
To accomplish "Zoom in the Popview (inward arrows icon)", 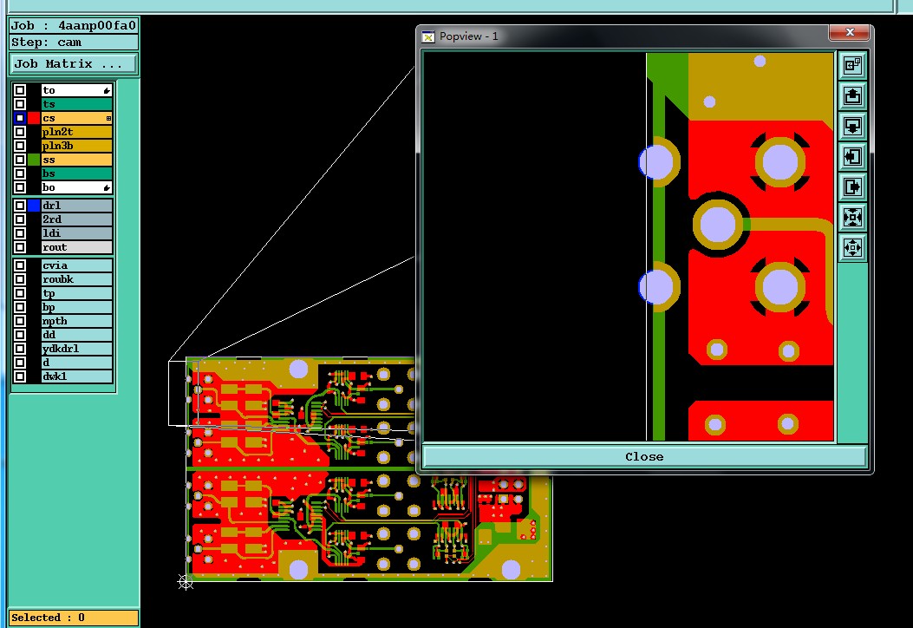I will tap(852, 218).
